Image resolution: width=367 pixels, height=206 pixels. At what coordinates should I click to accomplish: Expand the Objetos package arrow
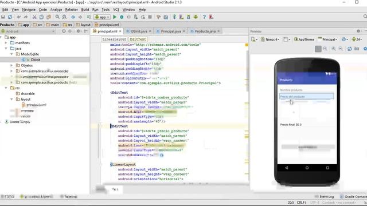click(x=11, y=65)
